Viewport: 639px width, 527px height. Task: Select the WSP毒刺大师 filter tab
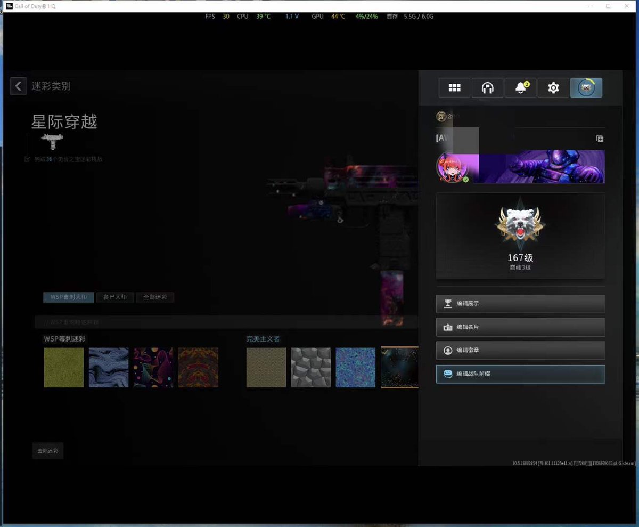68,297
